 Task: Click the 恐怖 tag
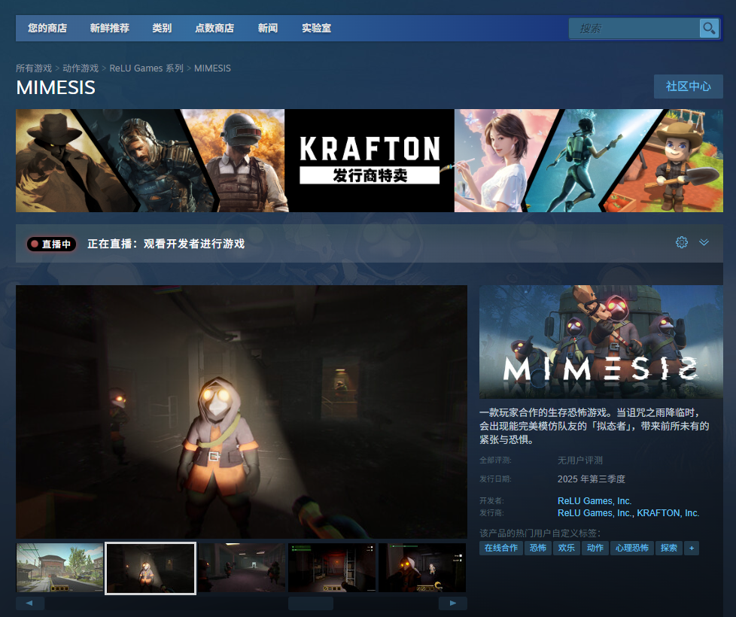point(538,548)
